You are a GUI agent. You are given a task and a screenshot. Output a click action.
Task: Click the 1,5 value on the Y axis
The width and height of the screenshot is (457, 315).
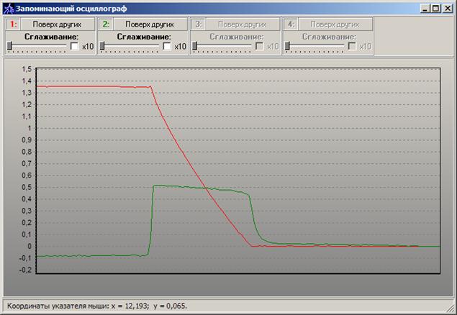tap(27, 69)
